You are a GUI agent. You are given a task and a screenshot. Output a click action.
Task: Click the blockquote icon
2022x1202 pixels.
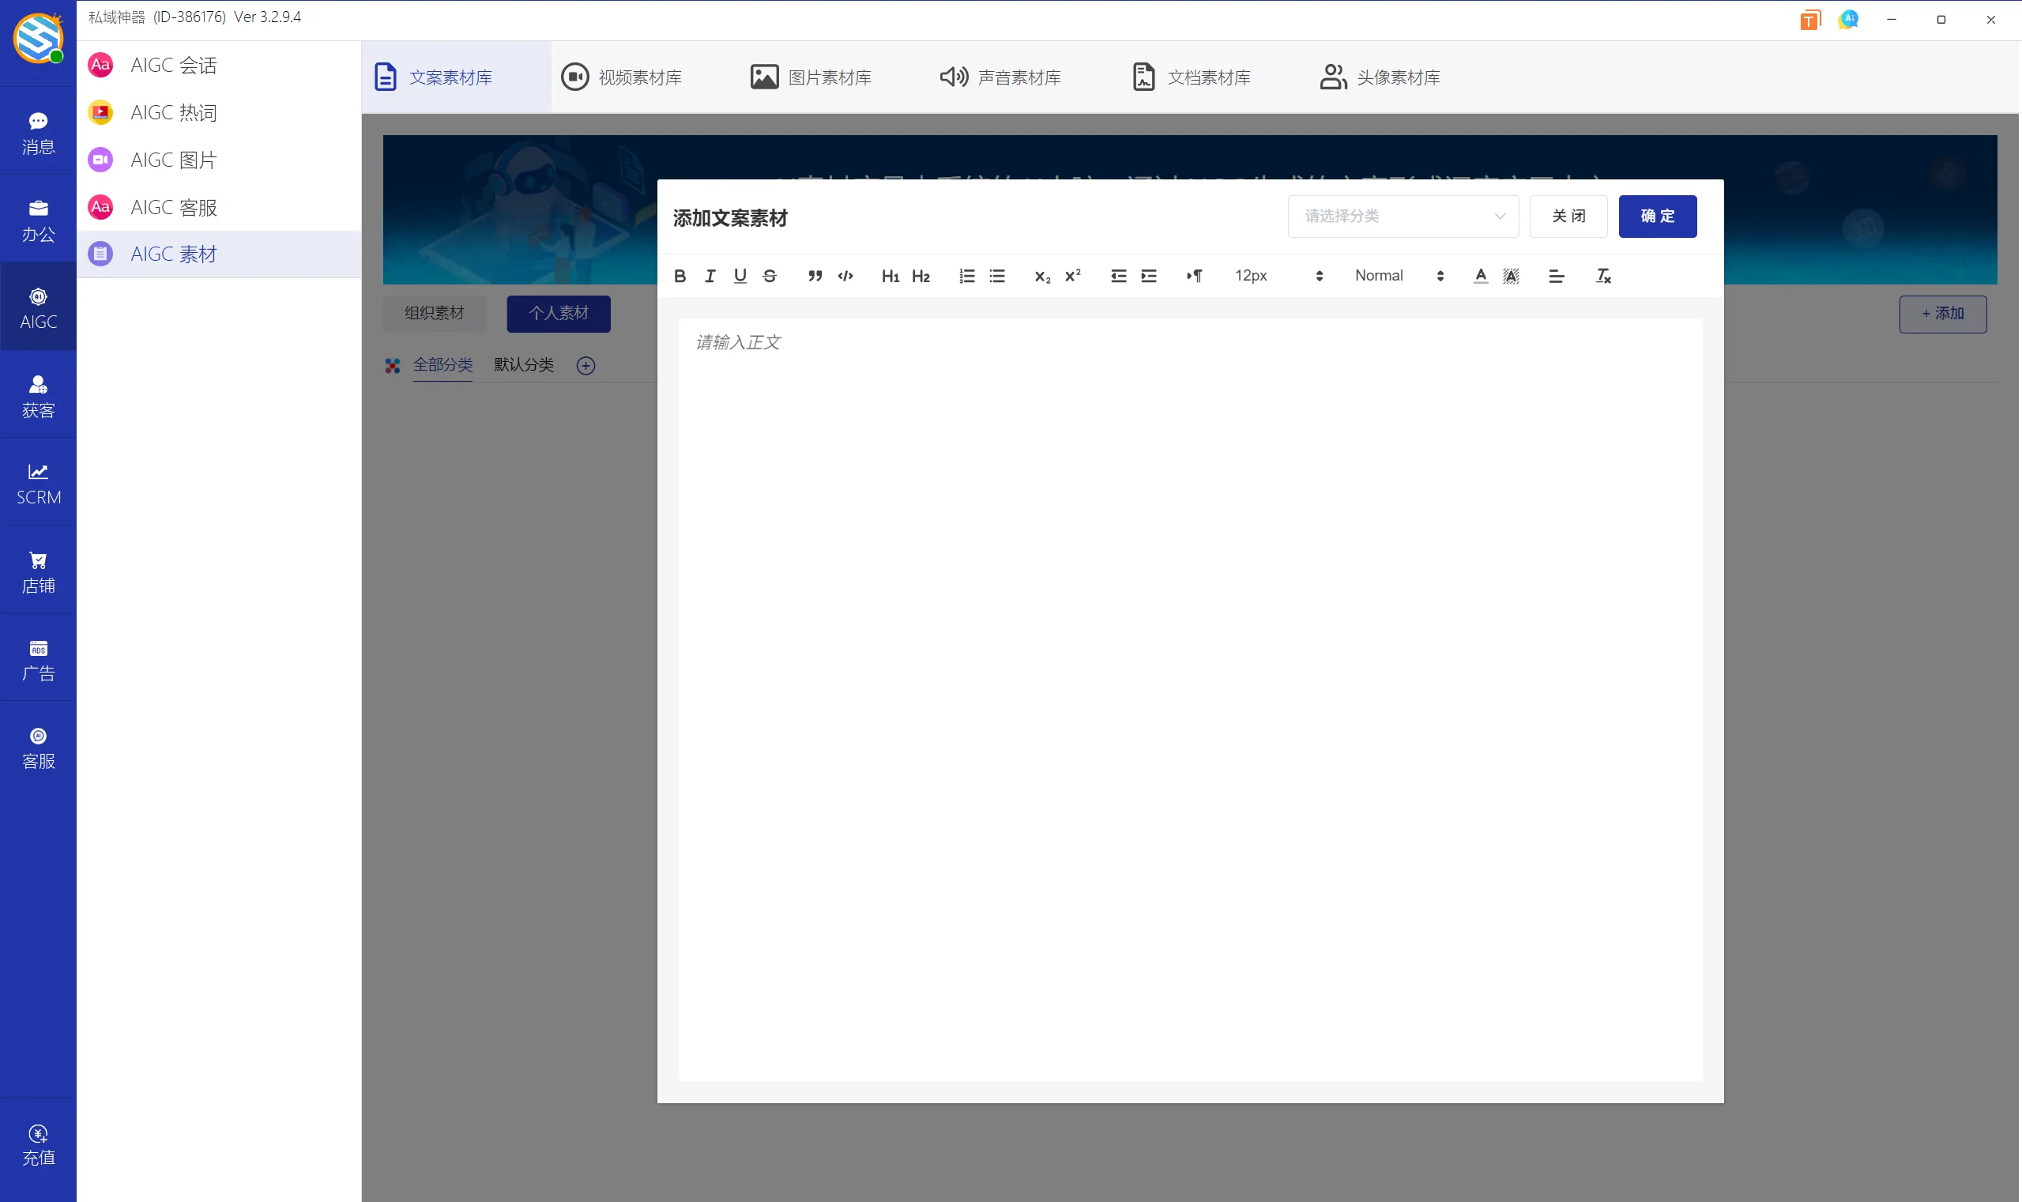815,277
